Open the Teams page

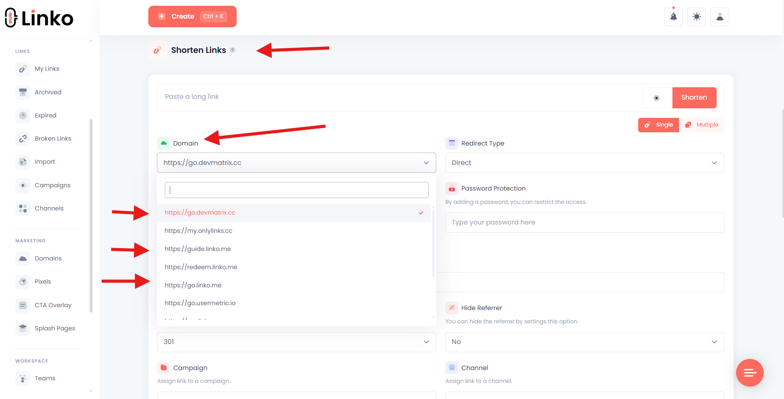[x=45, y=378]
